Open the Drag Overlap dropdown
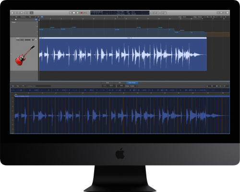240x192 pixels. (201, 17)
